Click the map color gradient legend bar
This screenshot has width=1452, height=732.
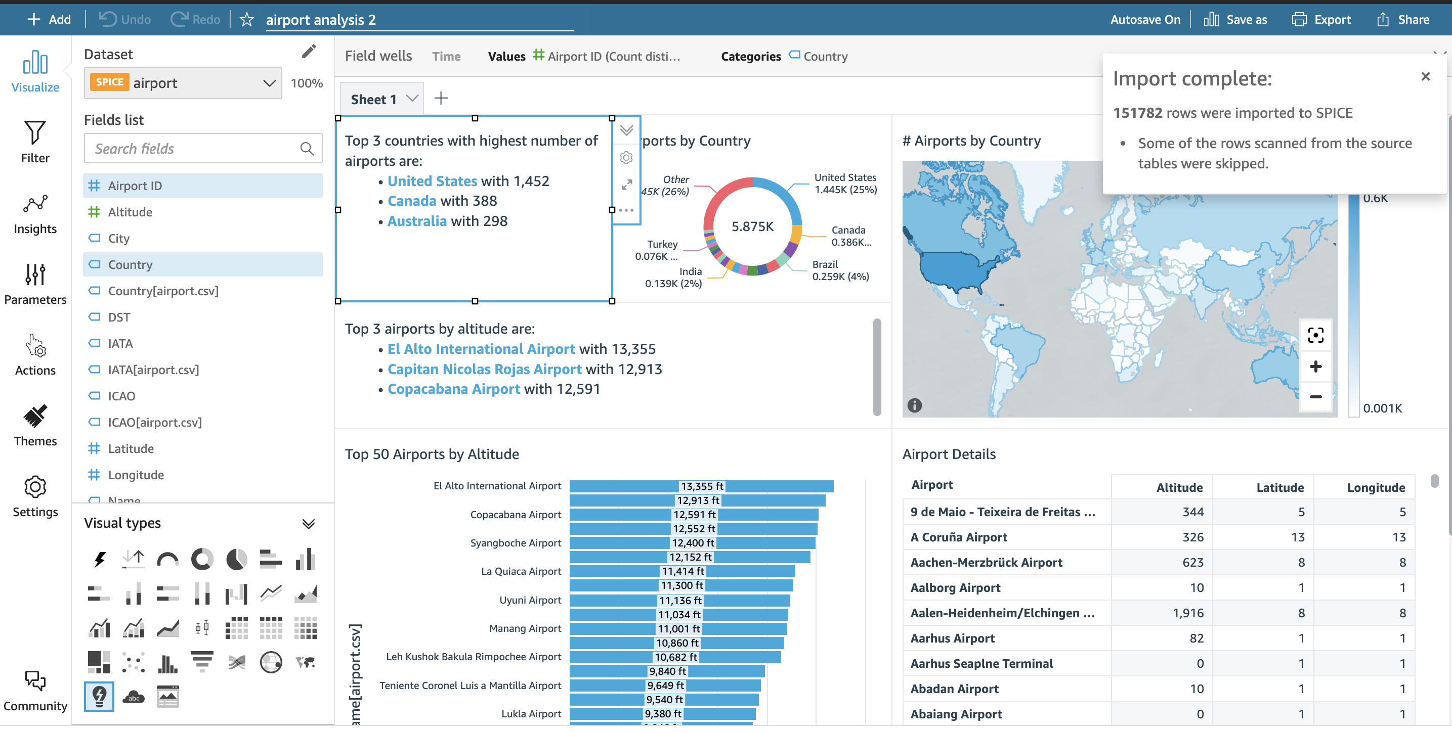[1353, 304]
